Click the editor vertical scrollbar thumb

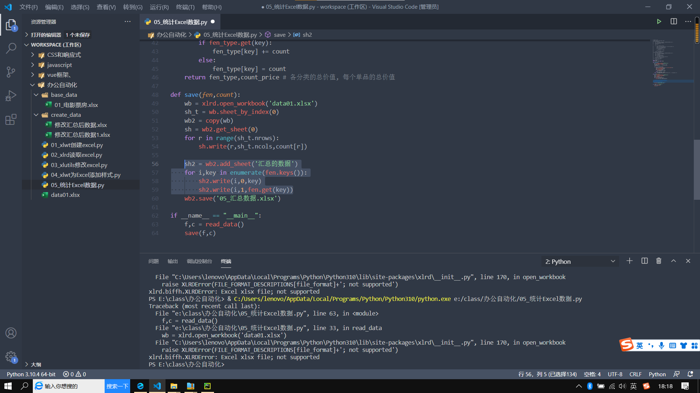coord(697,169)
